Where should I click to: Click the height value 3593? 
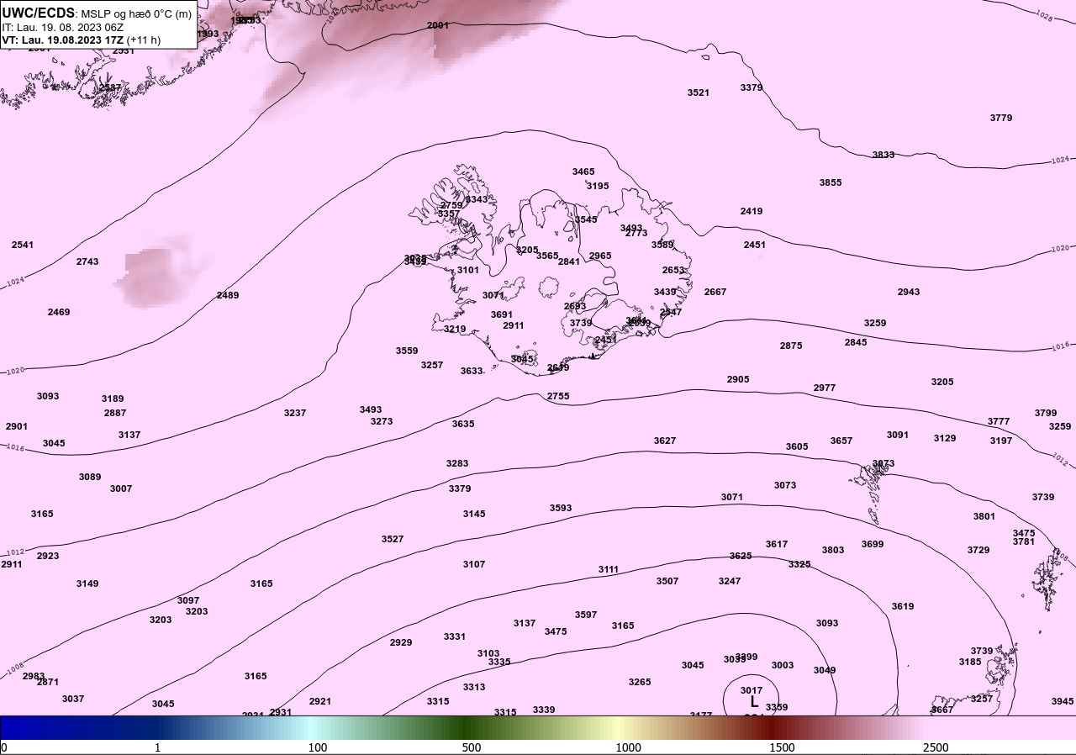pos(561,508)
